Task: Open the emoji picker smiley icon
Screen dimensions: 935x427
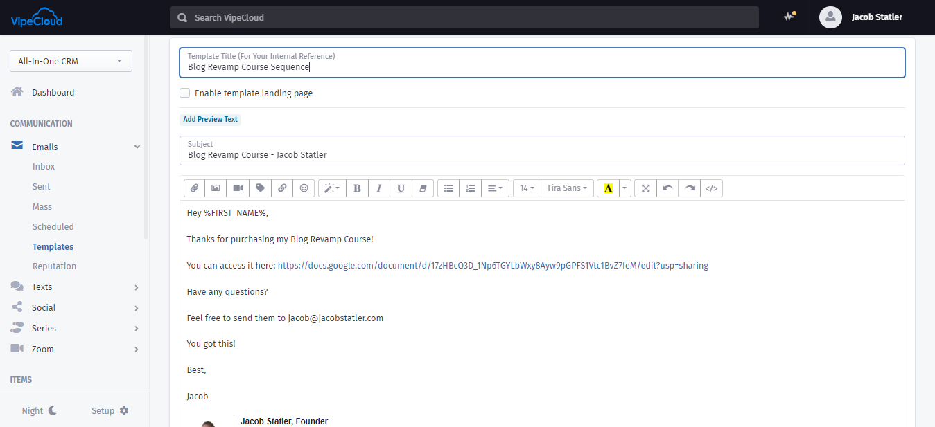Action: 304,188
